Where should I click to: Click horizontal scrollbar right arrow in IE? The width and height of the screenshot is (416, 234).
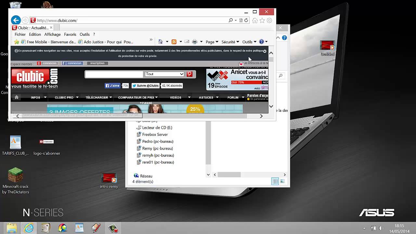[x=261, y=116]
